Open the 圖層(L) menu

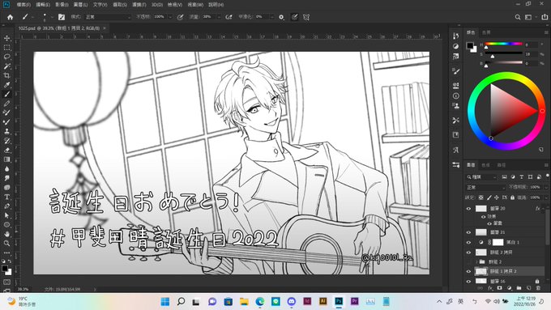(81, 5)
